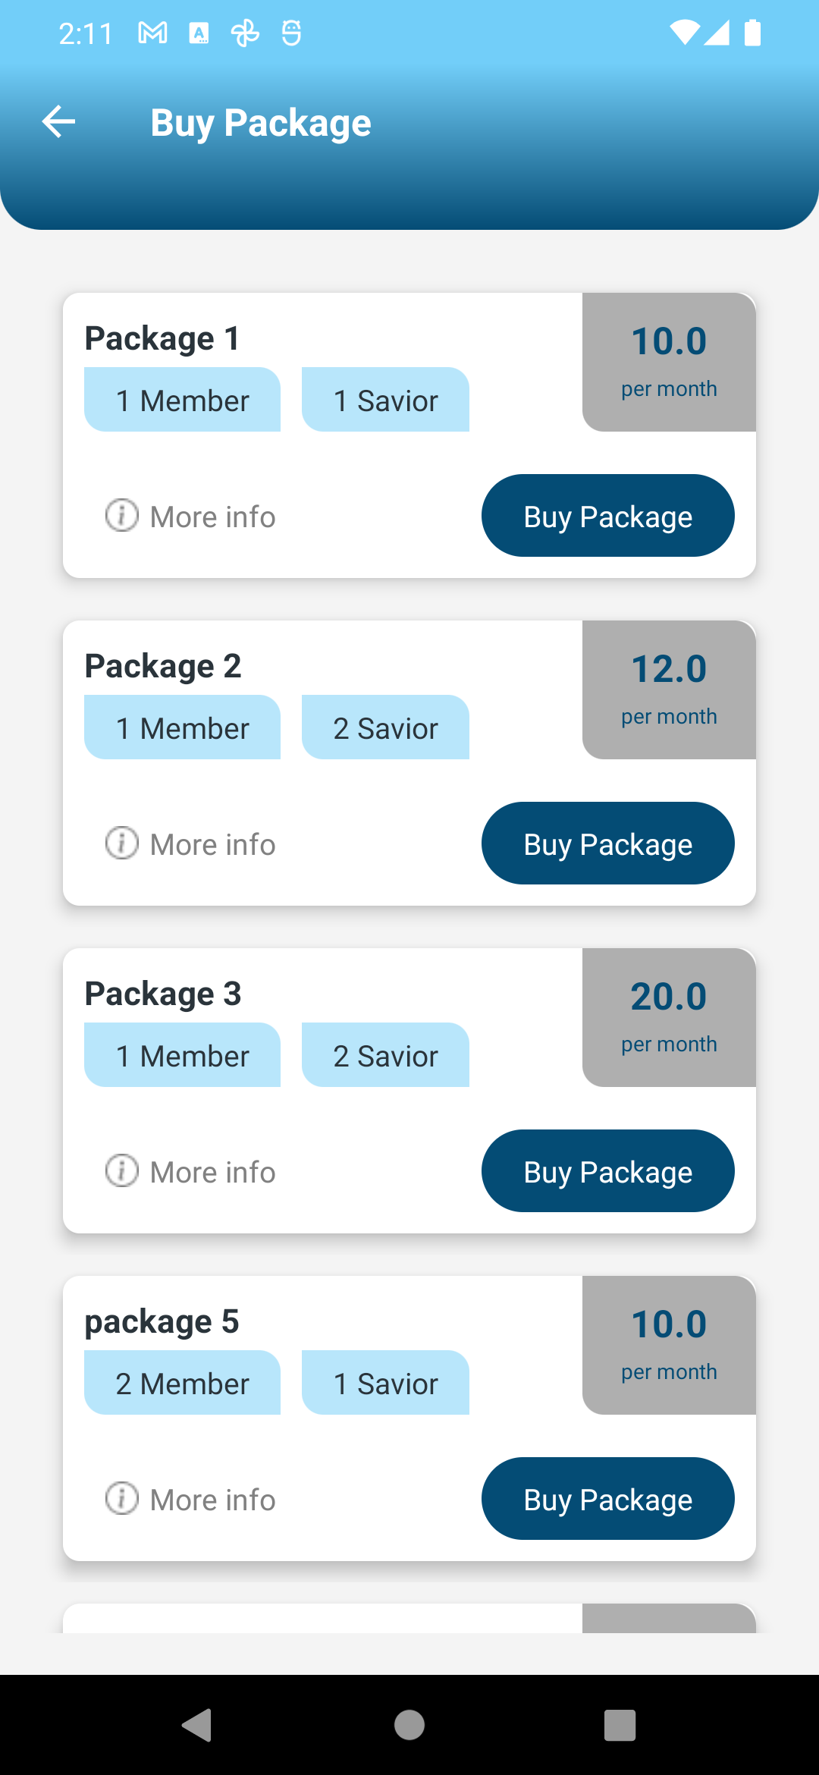819x1775 pixels.
Task: Tap the 2 Member chip in package 5
Action: coord(182,1383)
